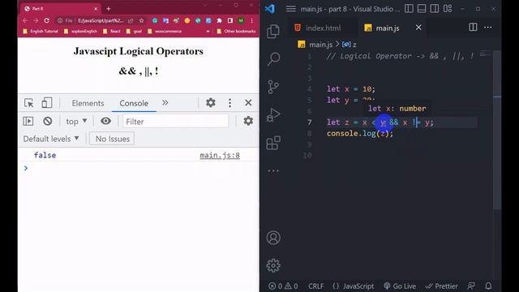Go forward in the browser
This screenshot has height=292, width=519.
tap(36, 20)
